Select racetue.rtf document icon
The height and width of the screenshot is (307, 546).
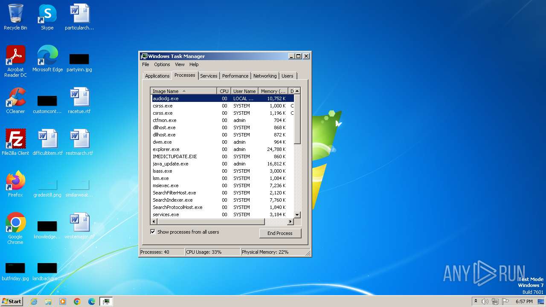(79, 100)
